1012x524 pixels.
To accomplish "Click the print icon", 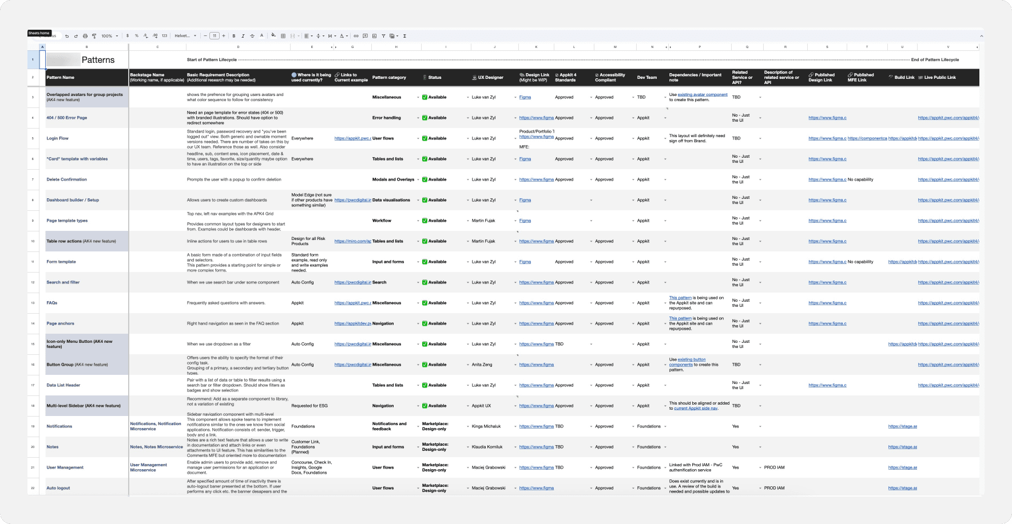I will coord(85,36).
